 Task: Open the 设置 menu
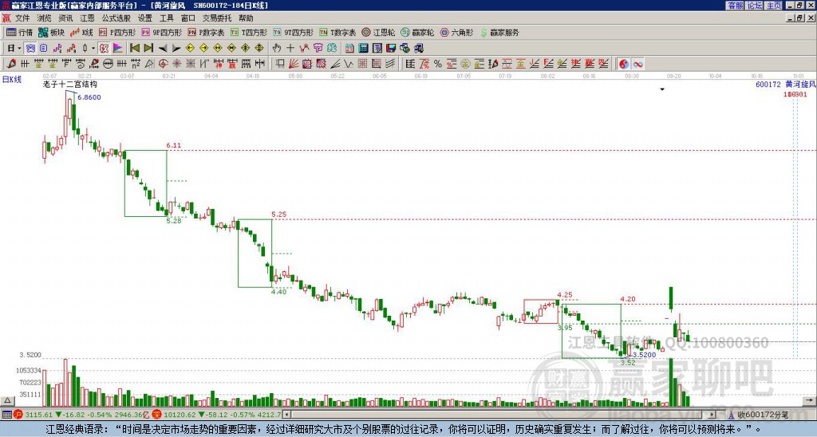pyautogui.click(x=145, y=18)
